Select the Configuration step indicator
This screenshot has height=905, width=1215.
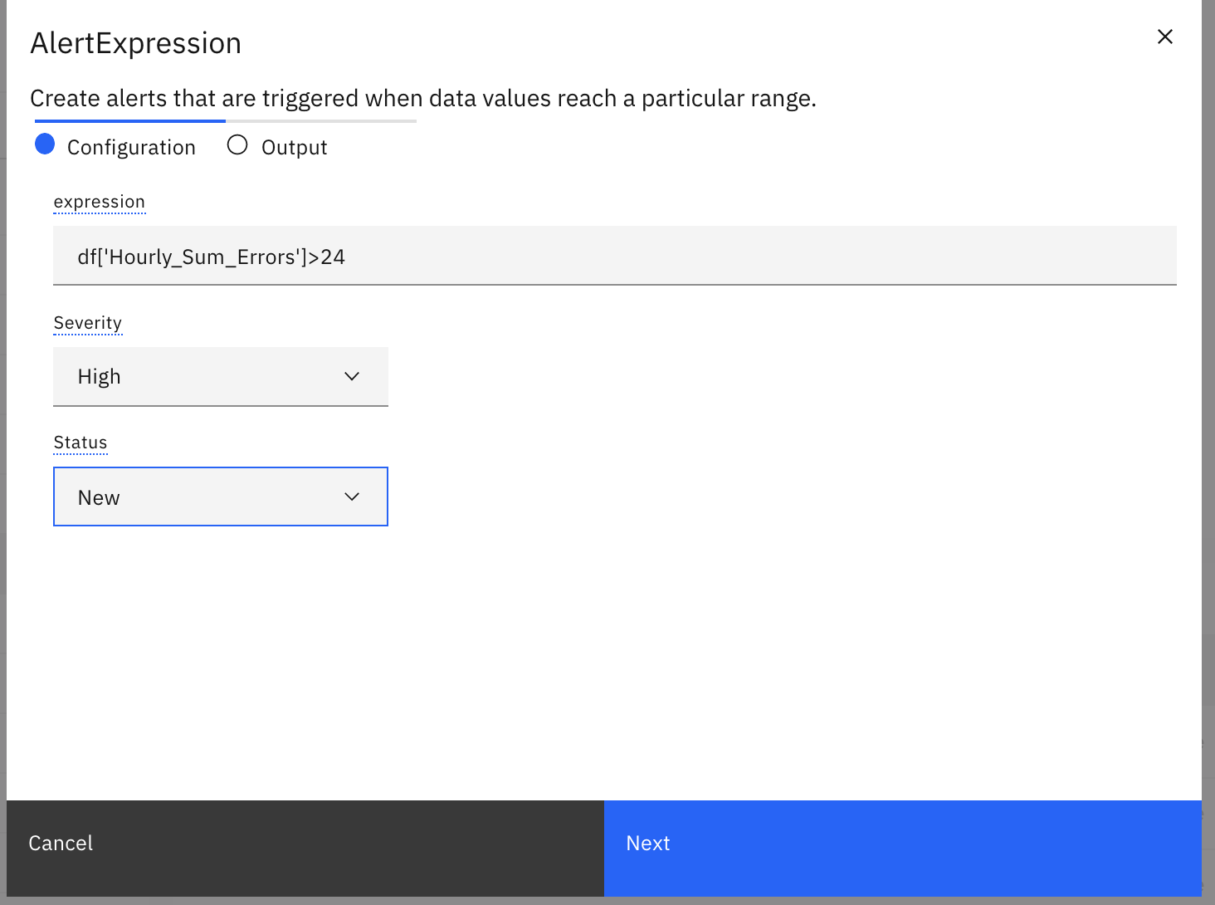pos(115,146)
